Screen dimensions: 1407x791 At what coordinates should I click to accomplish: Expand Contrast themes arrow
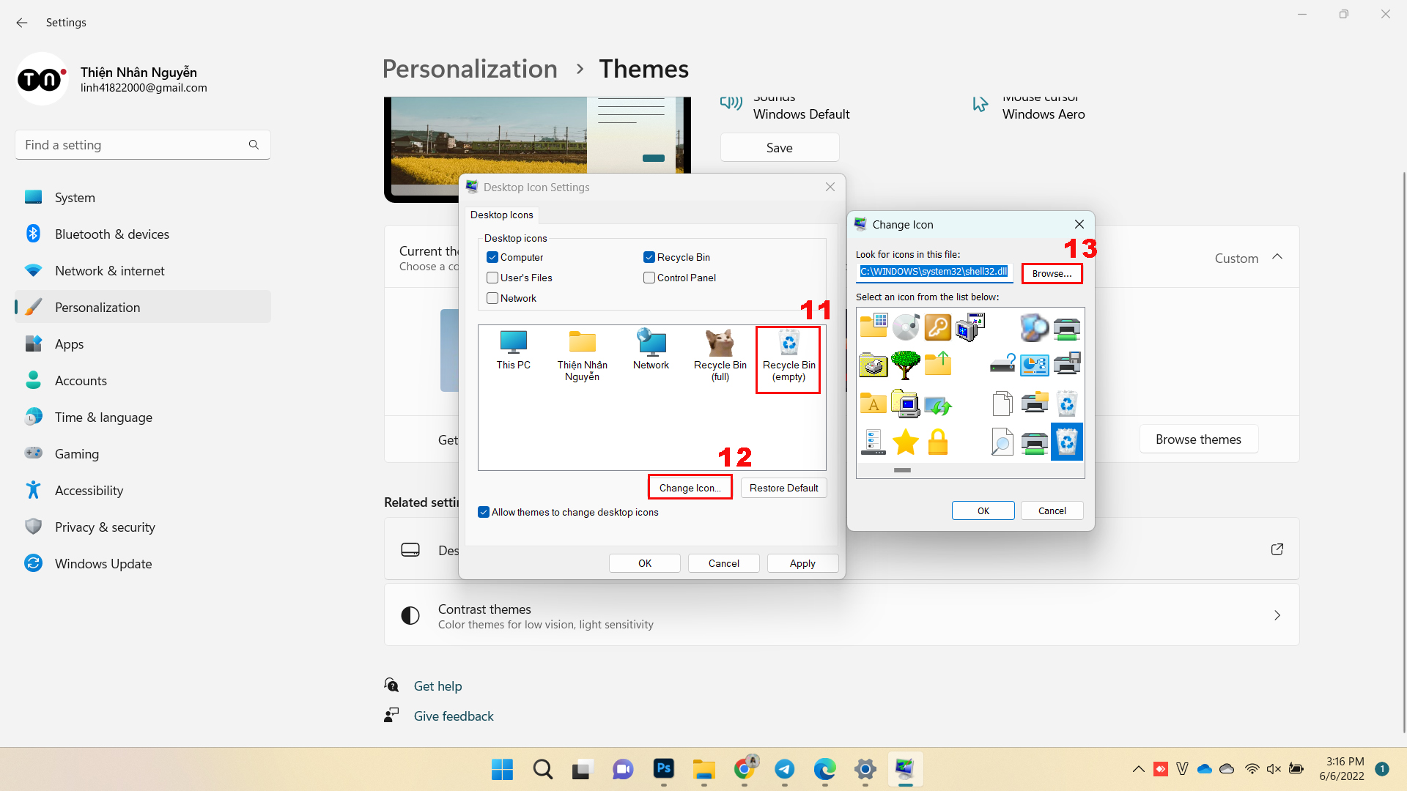[x=1277, y=615]
